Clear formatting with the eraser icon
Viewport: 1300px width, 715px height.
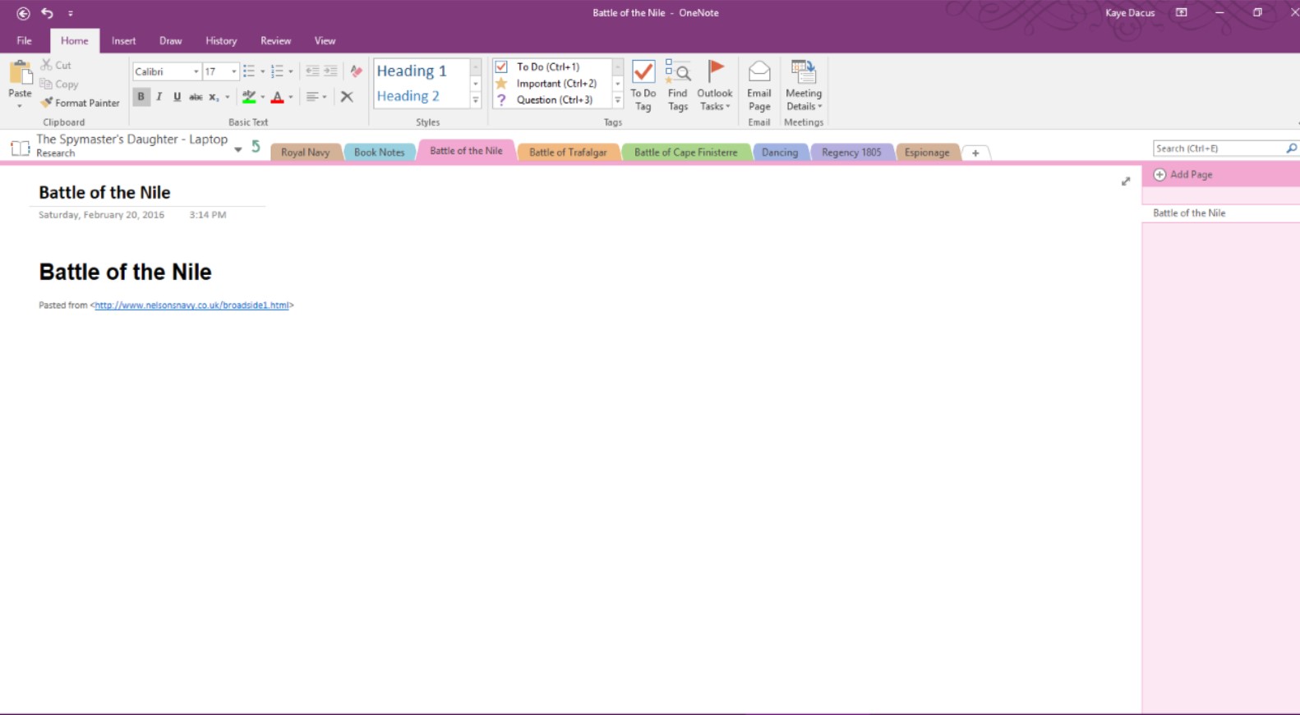pos(356,71)
